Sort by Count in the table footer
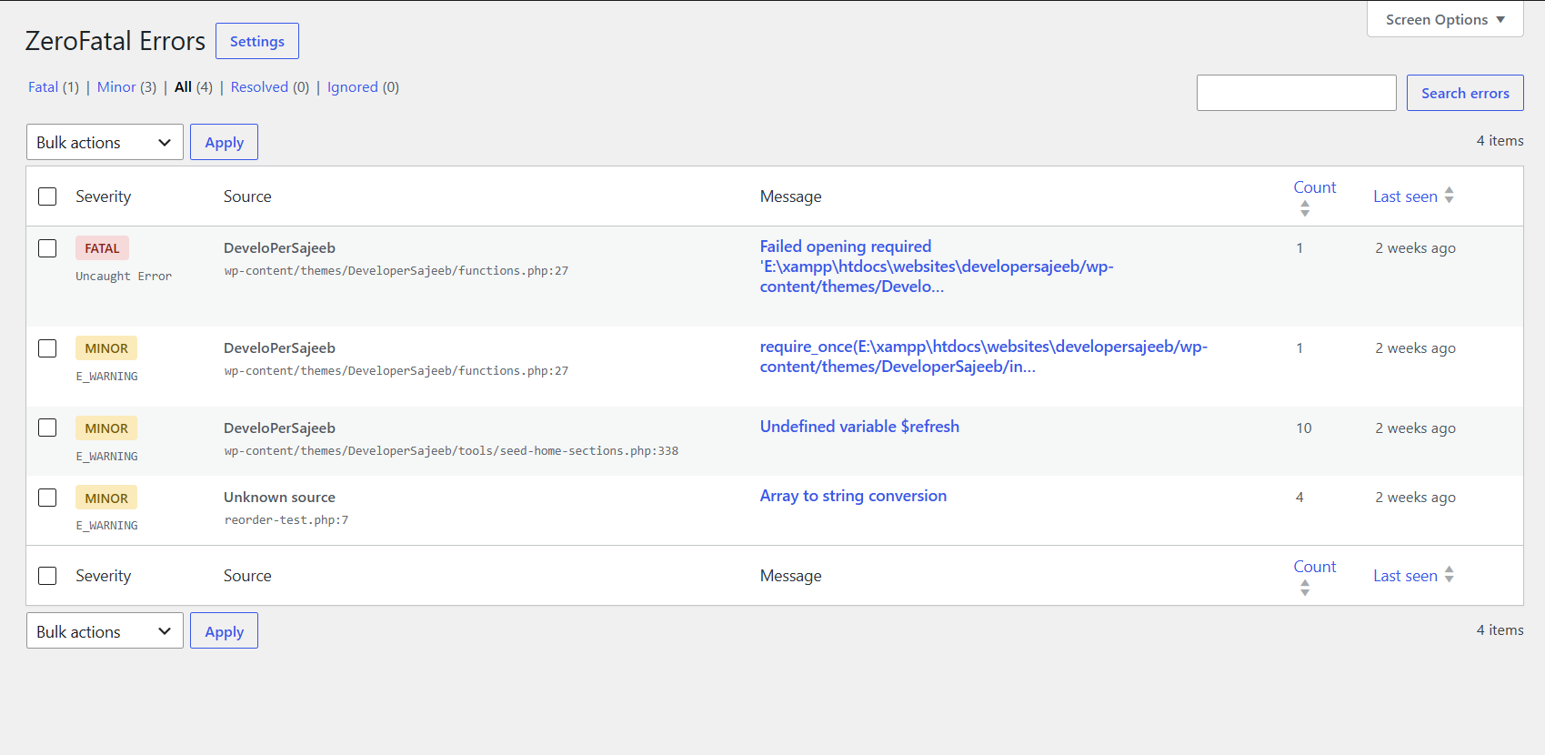Screen dimensions: 1545x755 [1315, 567]
